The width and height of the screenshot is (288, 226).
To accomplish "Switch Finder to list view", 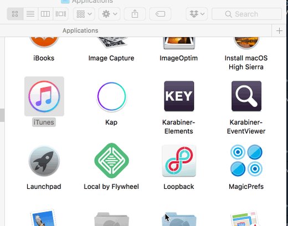I will pyautogui.click(x=30, y=14).
